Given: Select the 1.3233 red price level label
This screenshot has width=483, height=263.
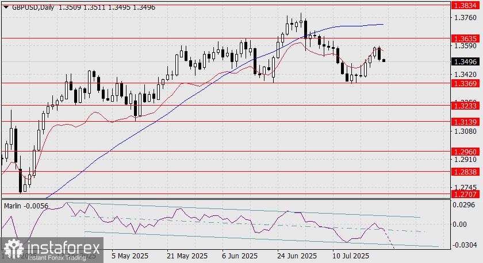Looking at the screenshot, I should pyautogui.click(x=465, y=106).
